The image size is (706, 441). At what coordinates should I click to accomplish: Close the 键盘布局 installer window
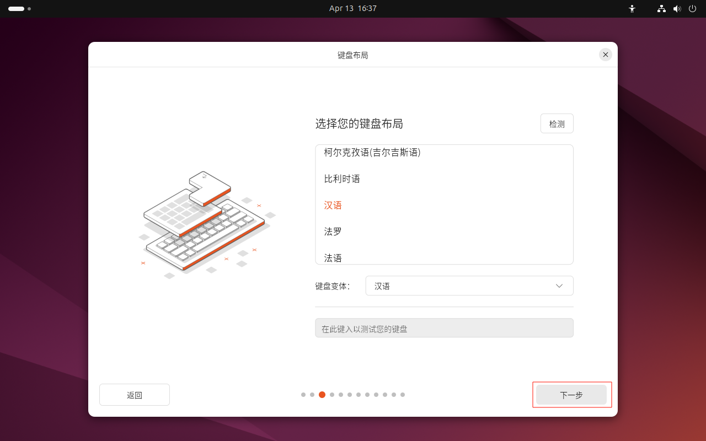click(x=606, y=55)
